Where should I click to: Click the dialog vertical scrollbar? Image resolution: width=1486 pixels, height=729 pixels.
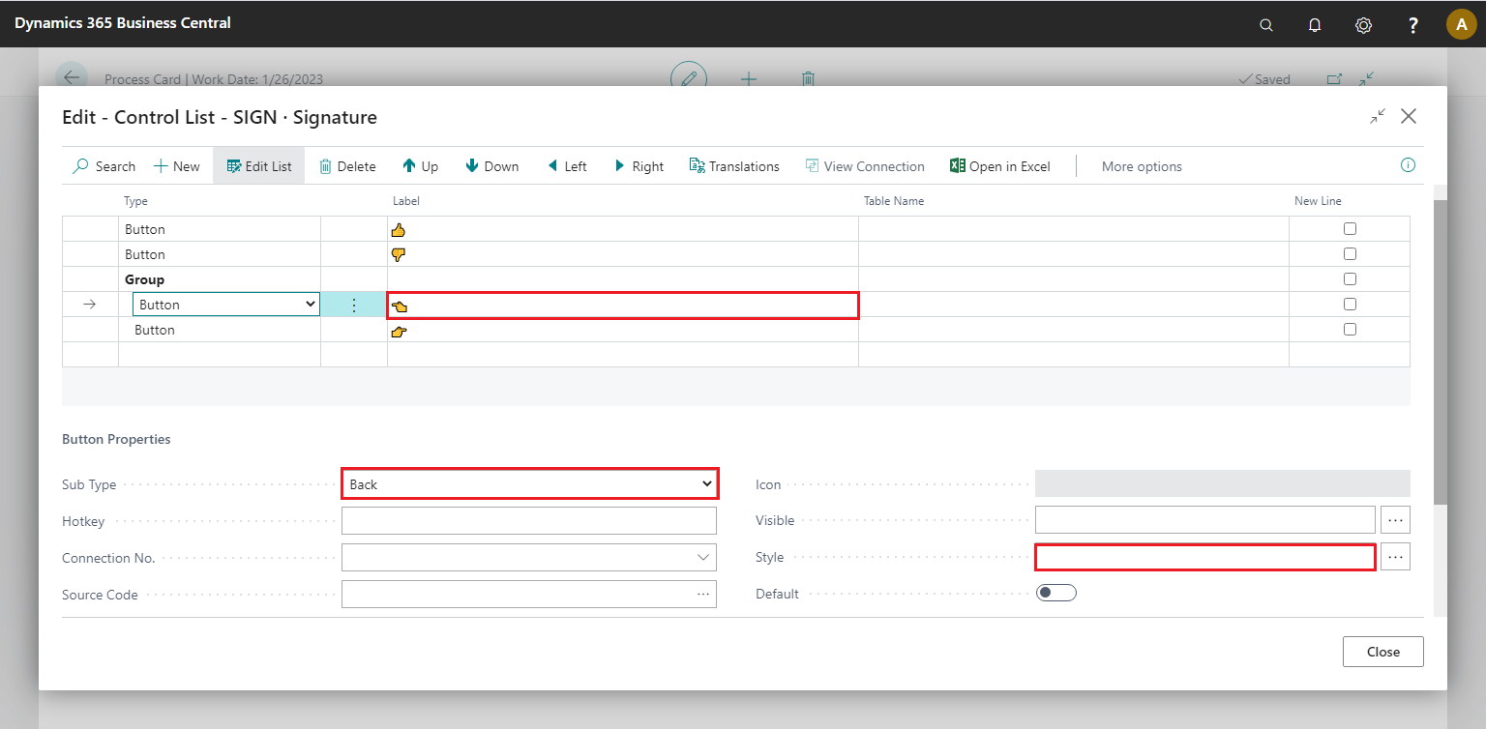(x=1441, y=352)
